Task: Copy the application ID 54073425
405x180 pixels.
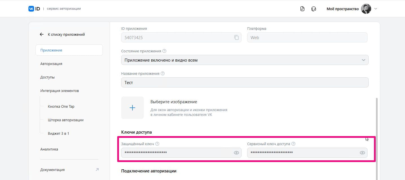Action: pyautogui.click(x=236, y=38)
